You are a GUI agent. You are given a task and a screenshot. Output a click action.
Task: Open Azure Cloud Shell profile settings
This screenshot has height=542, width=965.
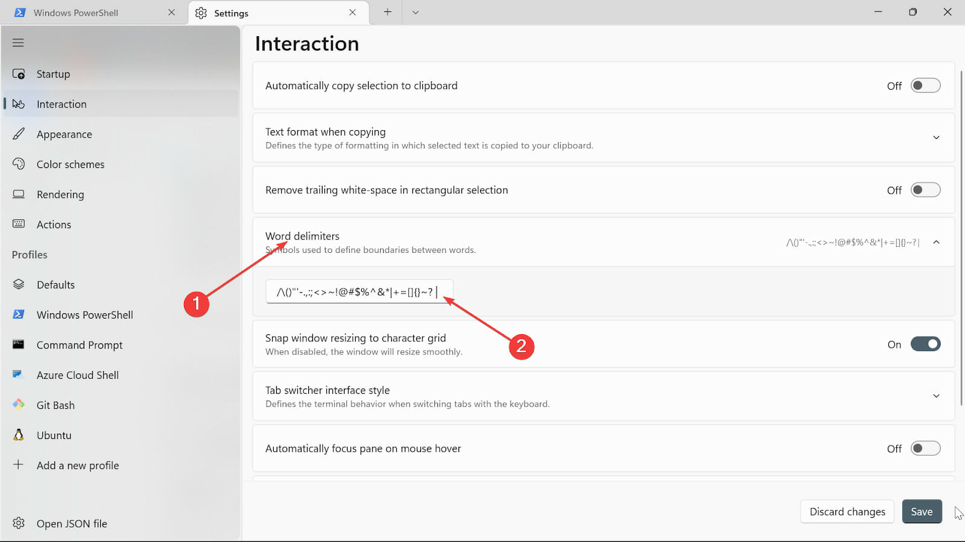point(121,375)
